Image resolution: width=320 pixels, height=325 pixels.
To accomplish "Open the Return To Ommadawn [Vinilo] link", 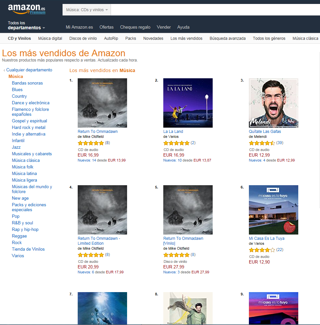I will click(x=183, y=241).
